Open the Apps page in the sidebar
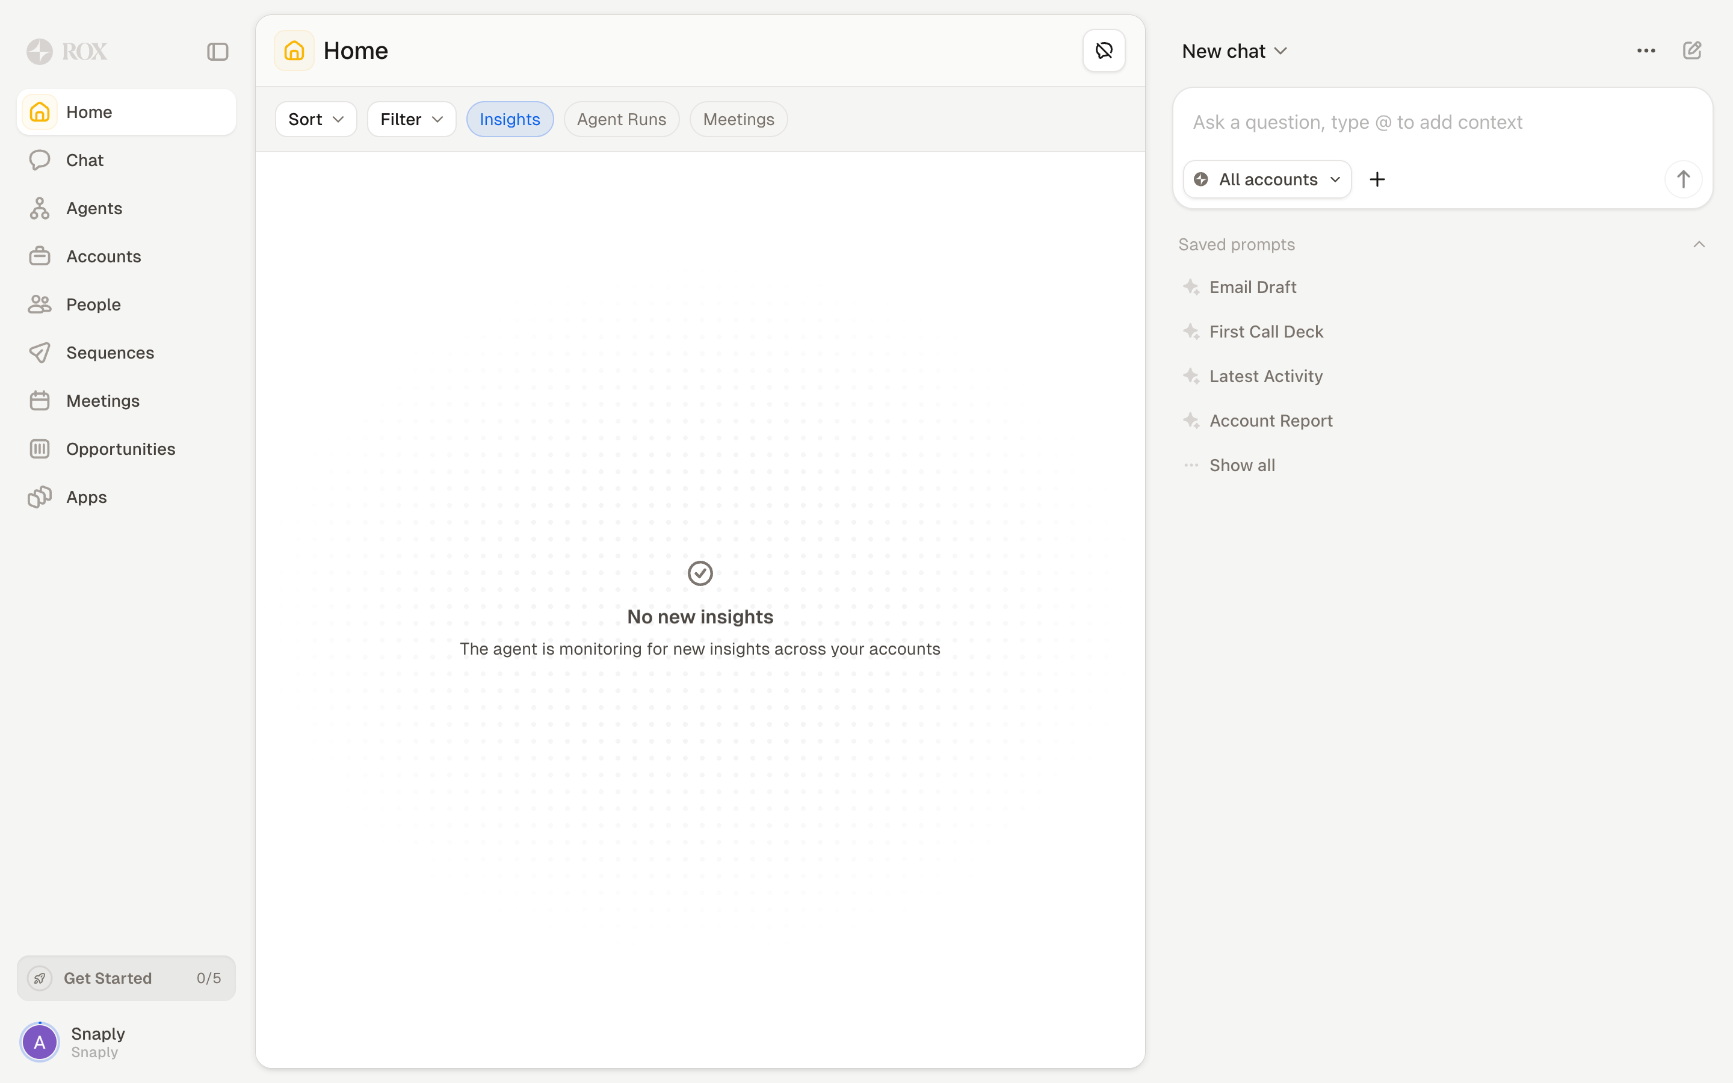Image resolution: width=1733 pixels, height=1083 pixels. coord(126,497)
